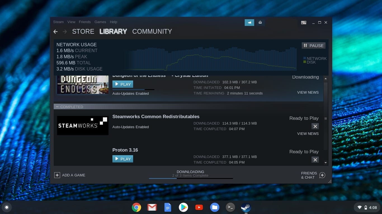This screenshot has height=214, width=382.
Task: Click the Steamworks Common Redistributables title
Action: pyautogui.click(x=156, y=116)
